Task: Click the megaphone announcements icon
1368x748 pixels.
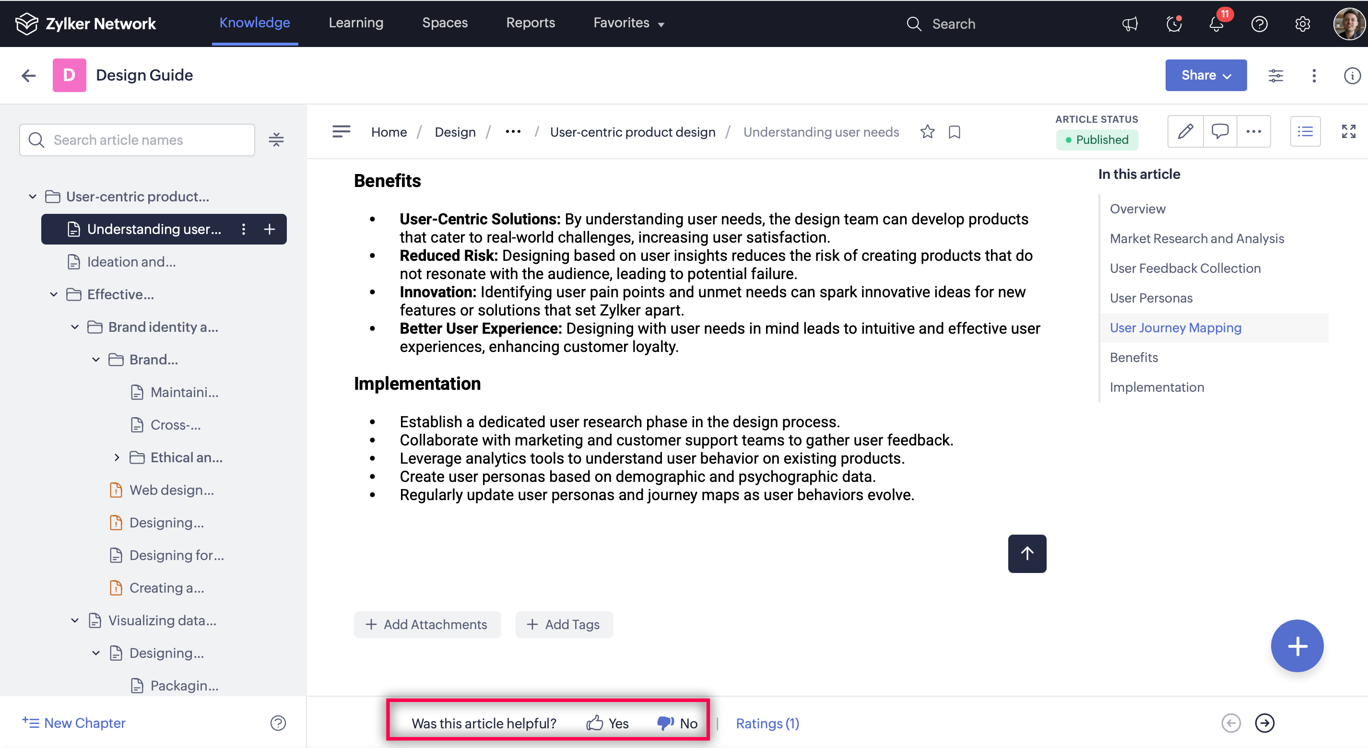Action: (1130, 24)
